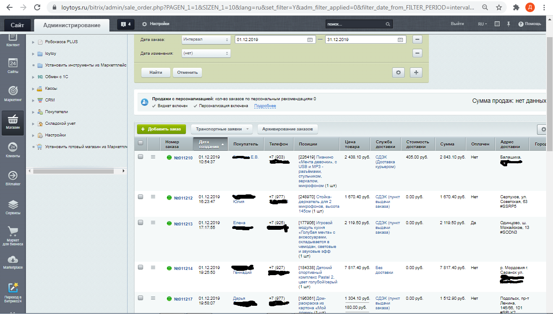Open the Помощь help icon
Screen dimensions: 553x314
click(530, 24)
